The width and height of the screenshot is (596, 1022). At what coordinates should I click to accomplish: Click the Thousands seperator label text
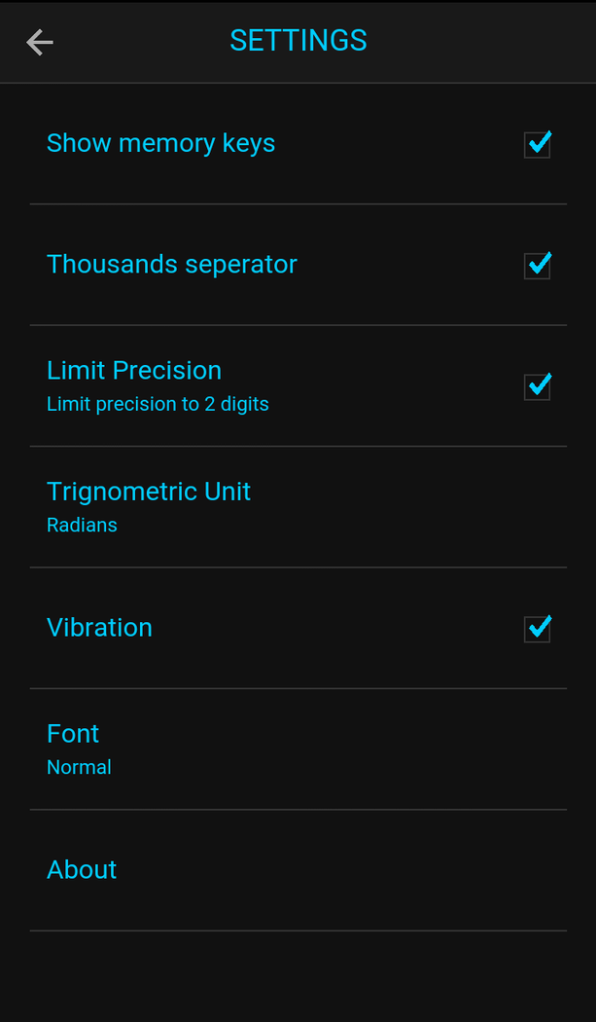172,264
